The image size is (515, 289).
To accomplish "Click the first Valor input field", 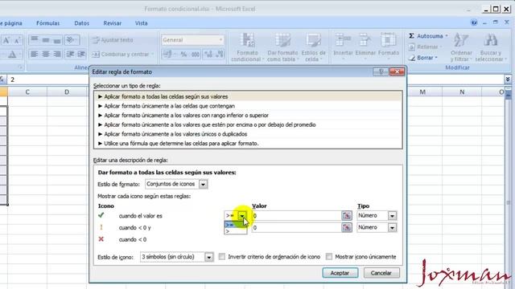I will pos(297,216).
